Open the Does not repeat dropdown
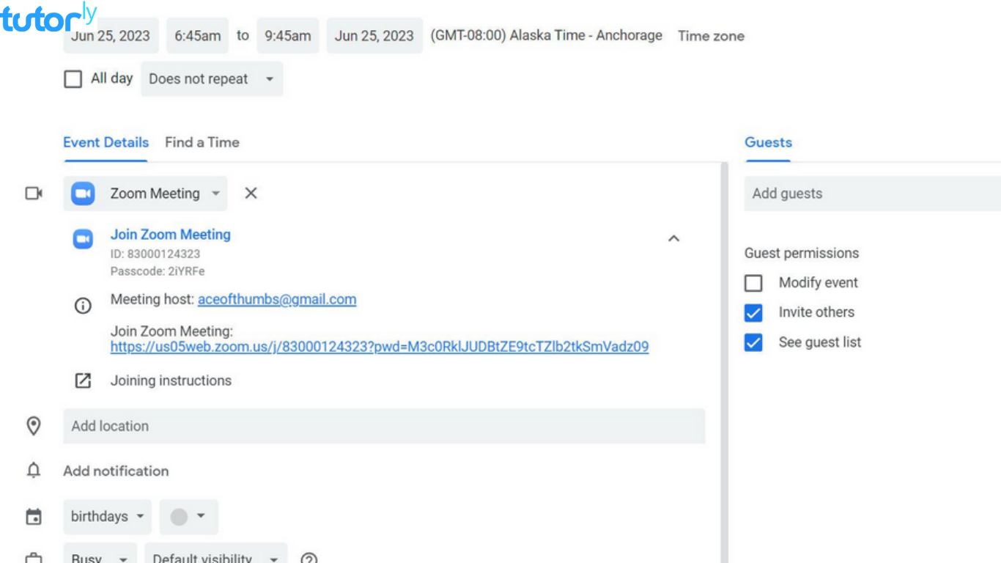The height and width of the screenshot is (563, 1001). pos(212,78)
